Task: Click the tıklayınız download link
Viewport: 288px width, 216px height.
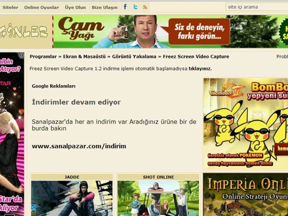Action: point(200,69)
